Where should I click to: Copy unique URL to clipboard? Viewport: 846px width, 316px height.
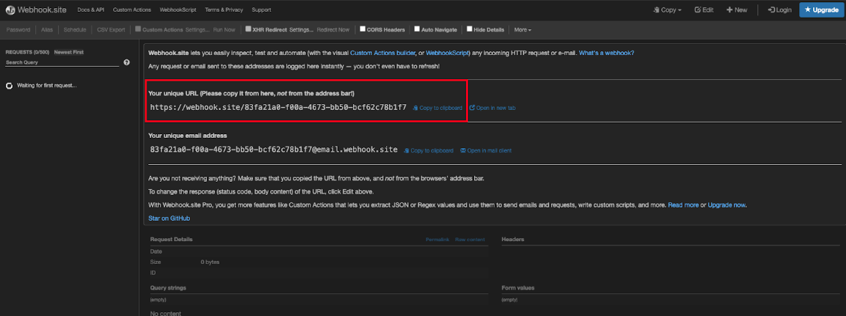click(x=437, y=108)
